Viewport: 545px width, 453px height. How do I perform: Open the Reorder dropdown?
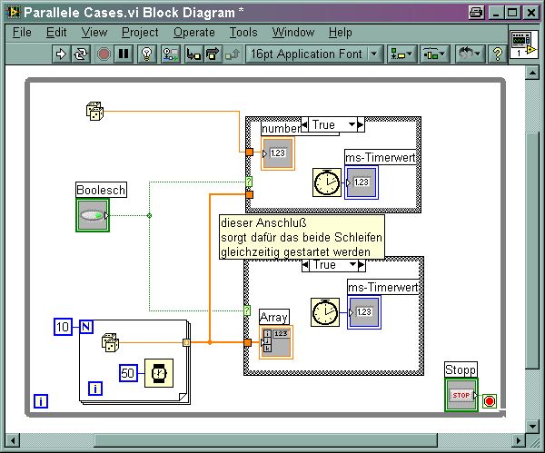(470, 54)
